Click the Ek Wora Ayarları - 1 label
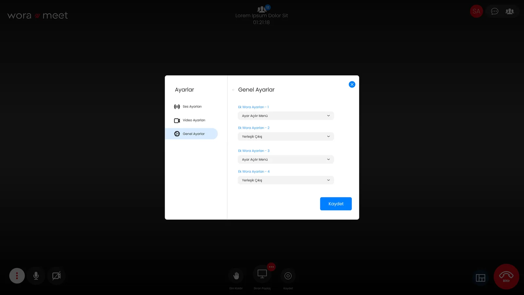 253,107
